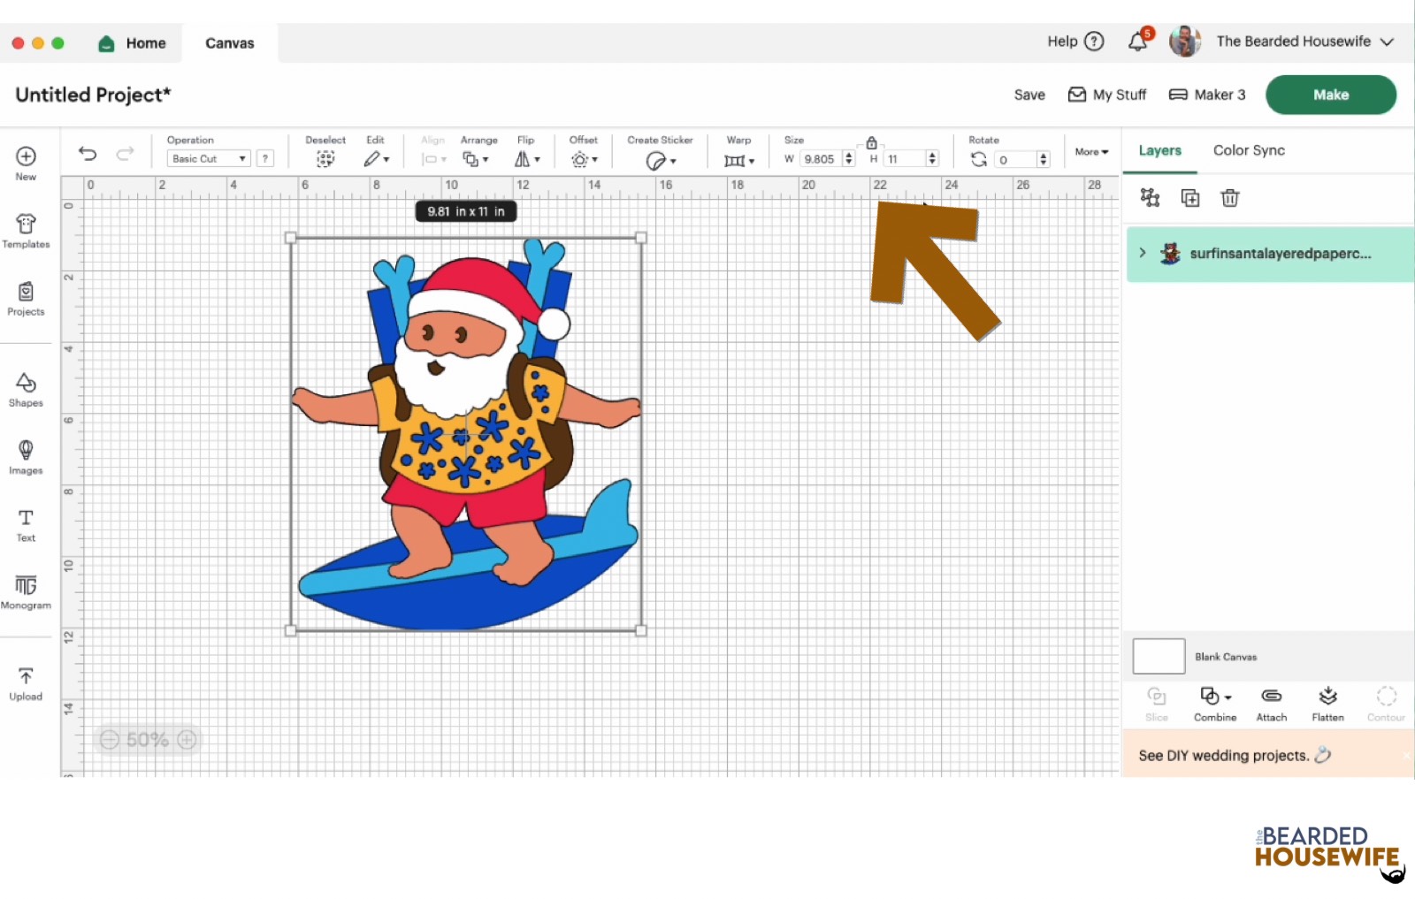Screen dimensions: 1415x899
Task: Open the Help menu
Action: pos(1075,42)
